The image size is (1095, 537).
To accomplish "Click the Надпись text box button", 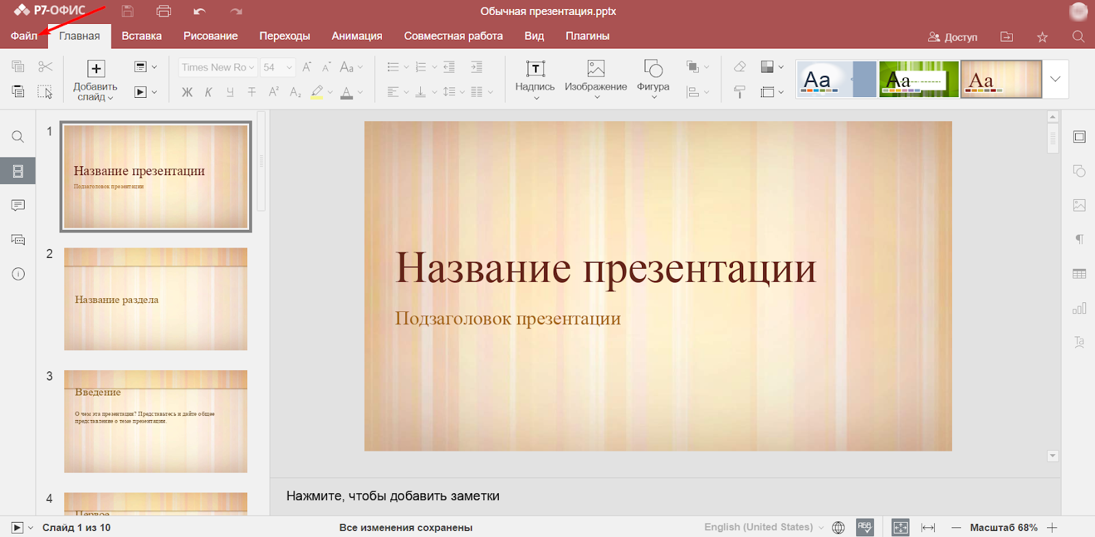I will (535, 80).
